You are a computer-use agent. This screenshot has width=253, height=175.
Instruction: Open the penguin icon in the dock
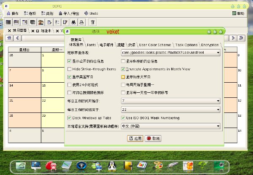click(112, 166)
